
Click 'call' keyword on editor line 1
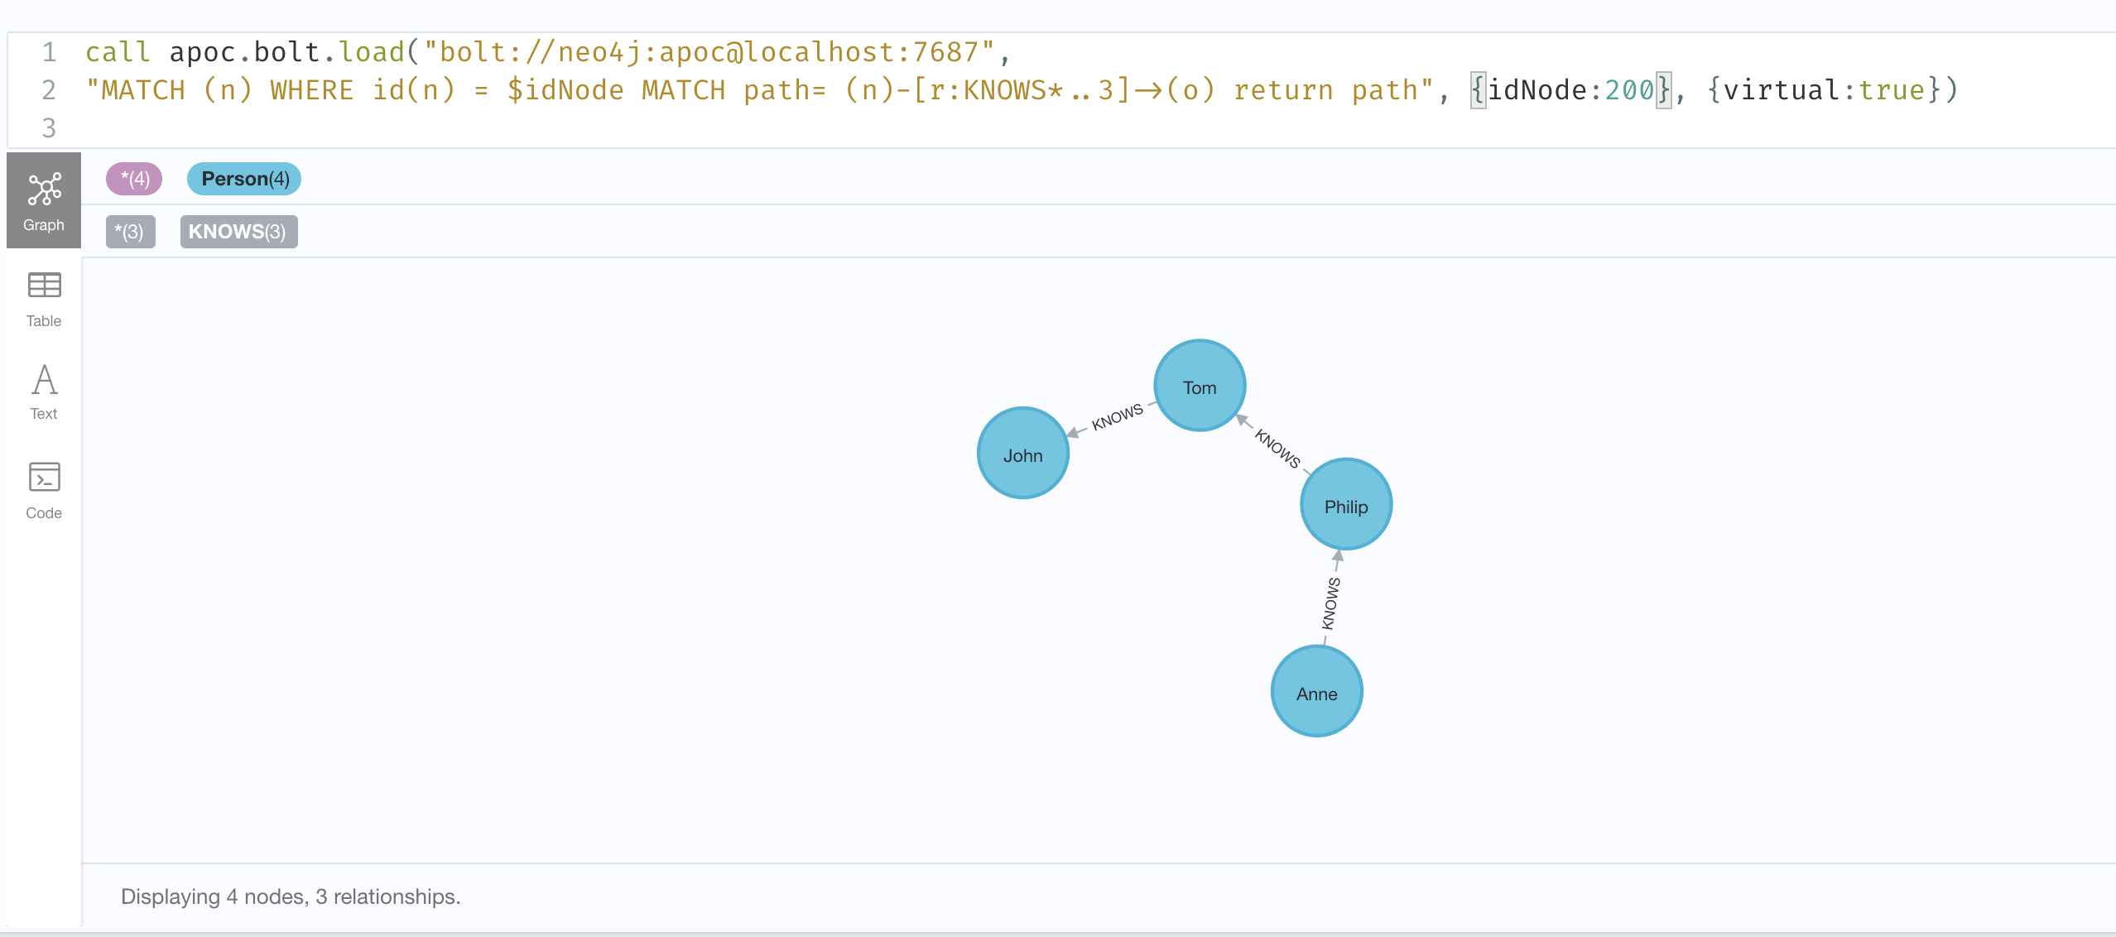tap(118, 52)
